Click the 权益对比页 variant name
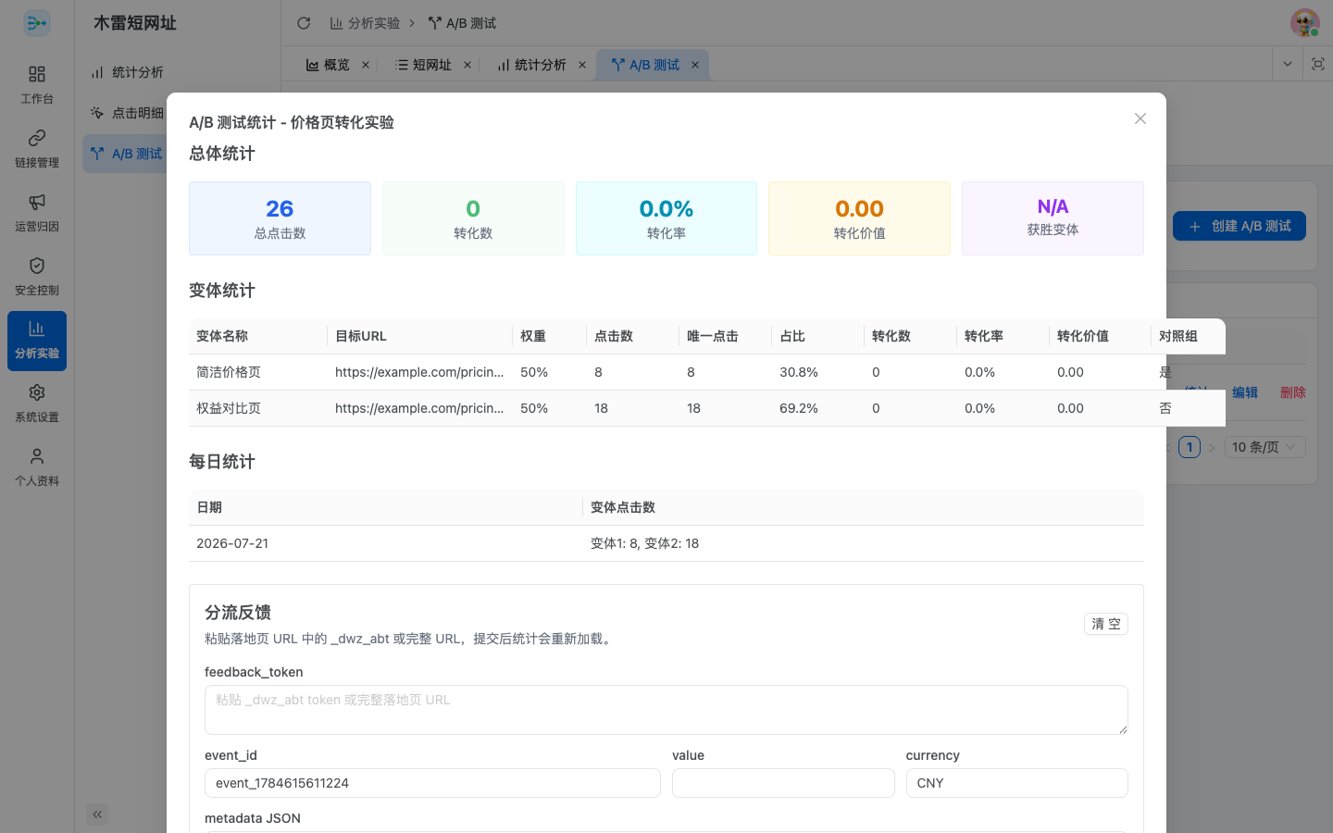1333x833 pixels. pos(229,408)
